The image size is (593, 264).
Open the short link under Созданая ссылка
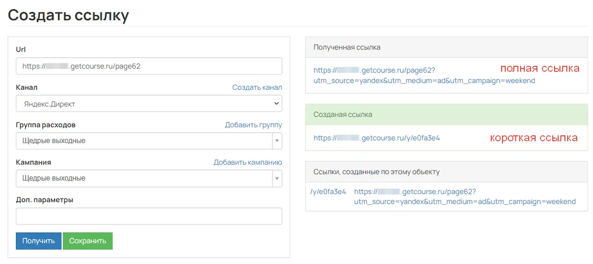pos(377,138)
